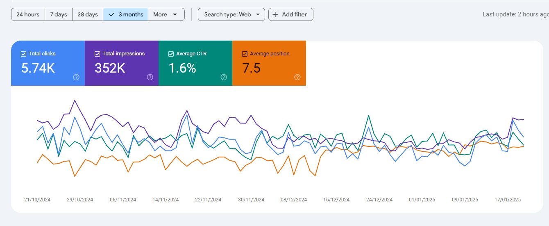Open help icon on Total impressions card
This screenshot has width=549, height=226.
pyautogui.click(x=150, y=77)
